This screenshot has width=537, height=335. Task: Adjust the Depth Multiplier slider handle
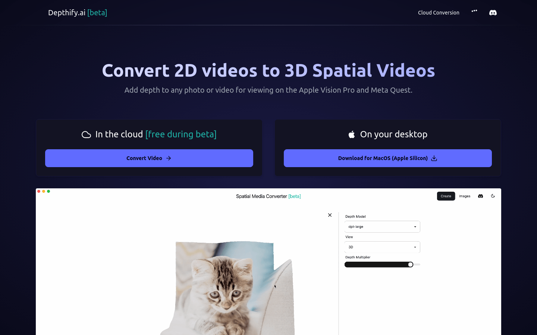coord(410,265)
